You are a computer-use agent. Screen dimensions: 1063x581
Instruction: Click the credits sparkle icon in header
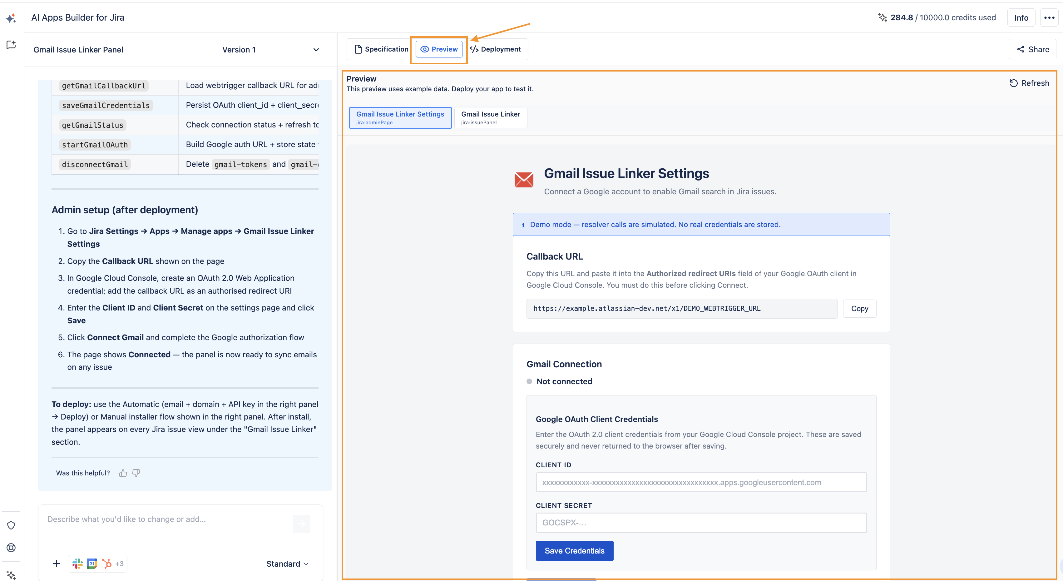tap(882, 17)
